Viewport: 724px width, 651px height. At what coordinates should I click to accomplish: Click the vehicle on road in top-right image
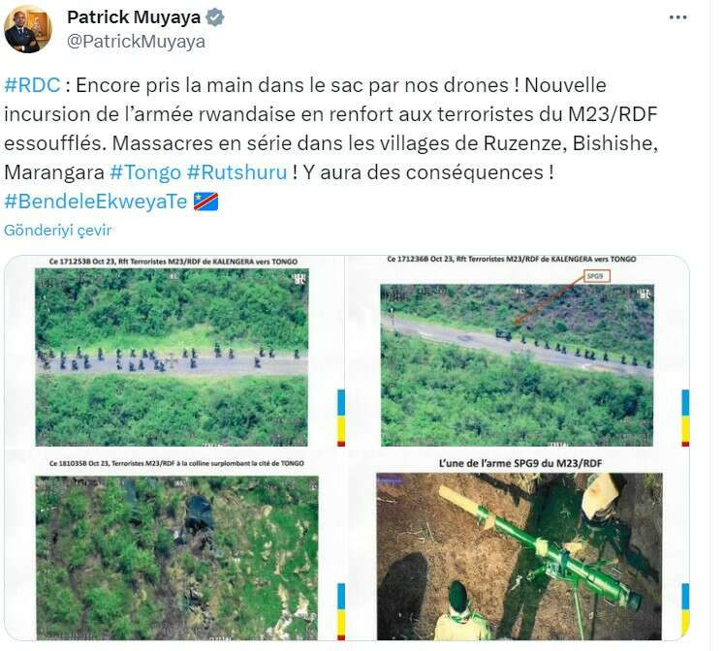click(x=504, y=333)
